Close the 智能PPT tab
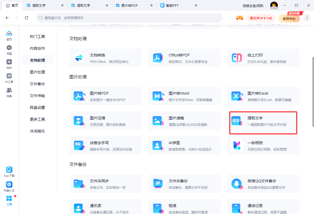Image resolution: width=314 pixels, height=214 pixels. tap(196, 5)
